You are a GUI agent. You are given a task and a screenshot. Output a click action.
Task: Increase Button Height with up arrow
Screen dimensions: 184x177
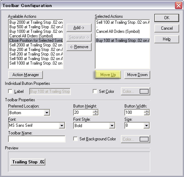pos(95,111)
